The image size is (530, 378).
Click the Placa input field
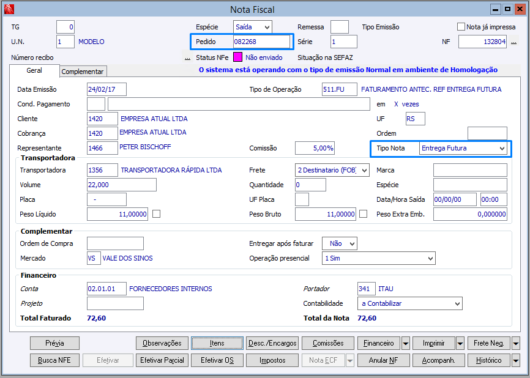106,199
